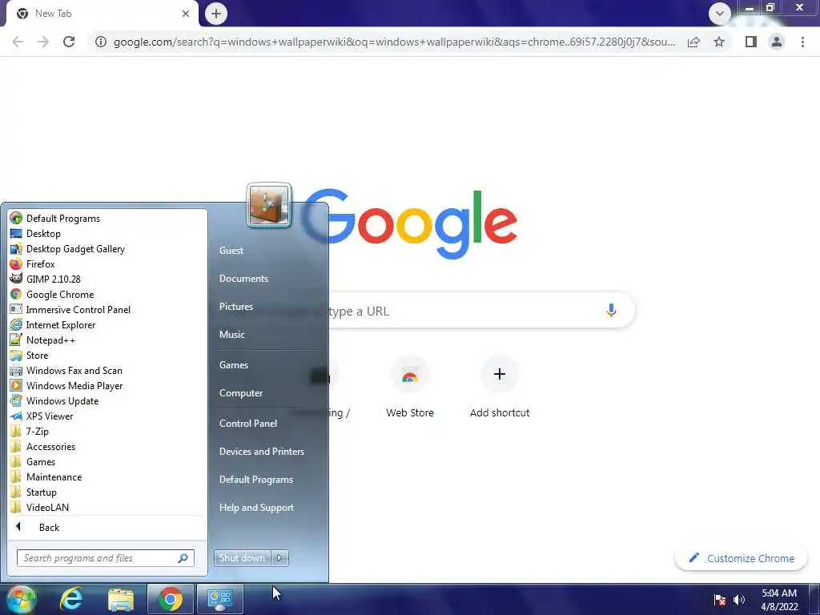The image size is (820, 615).
Task: Open the tab search dropdown
Action: pyautogui.click(x=720, y=14)
